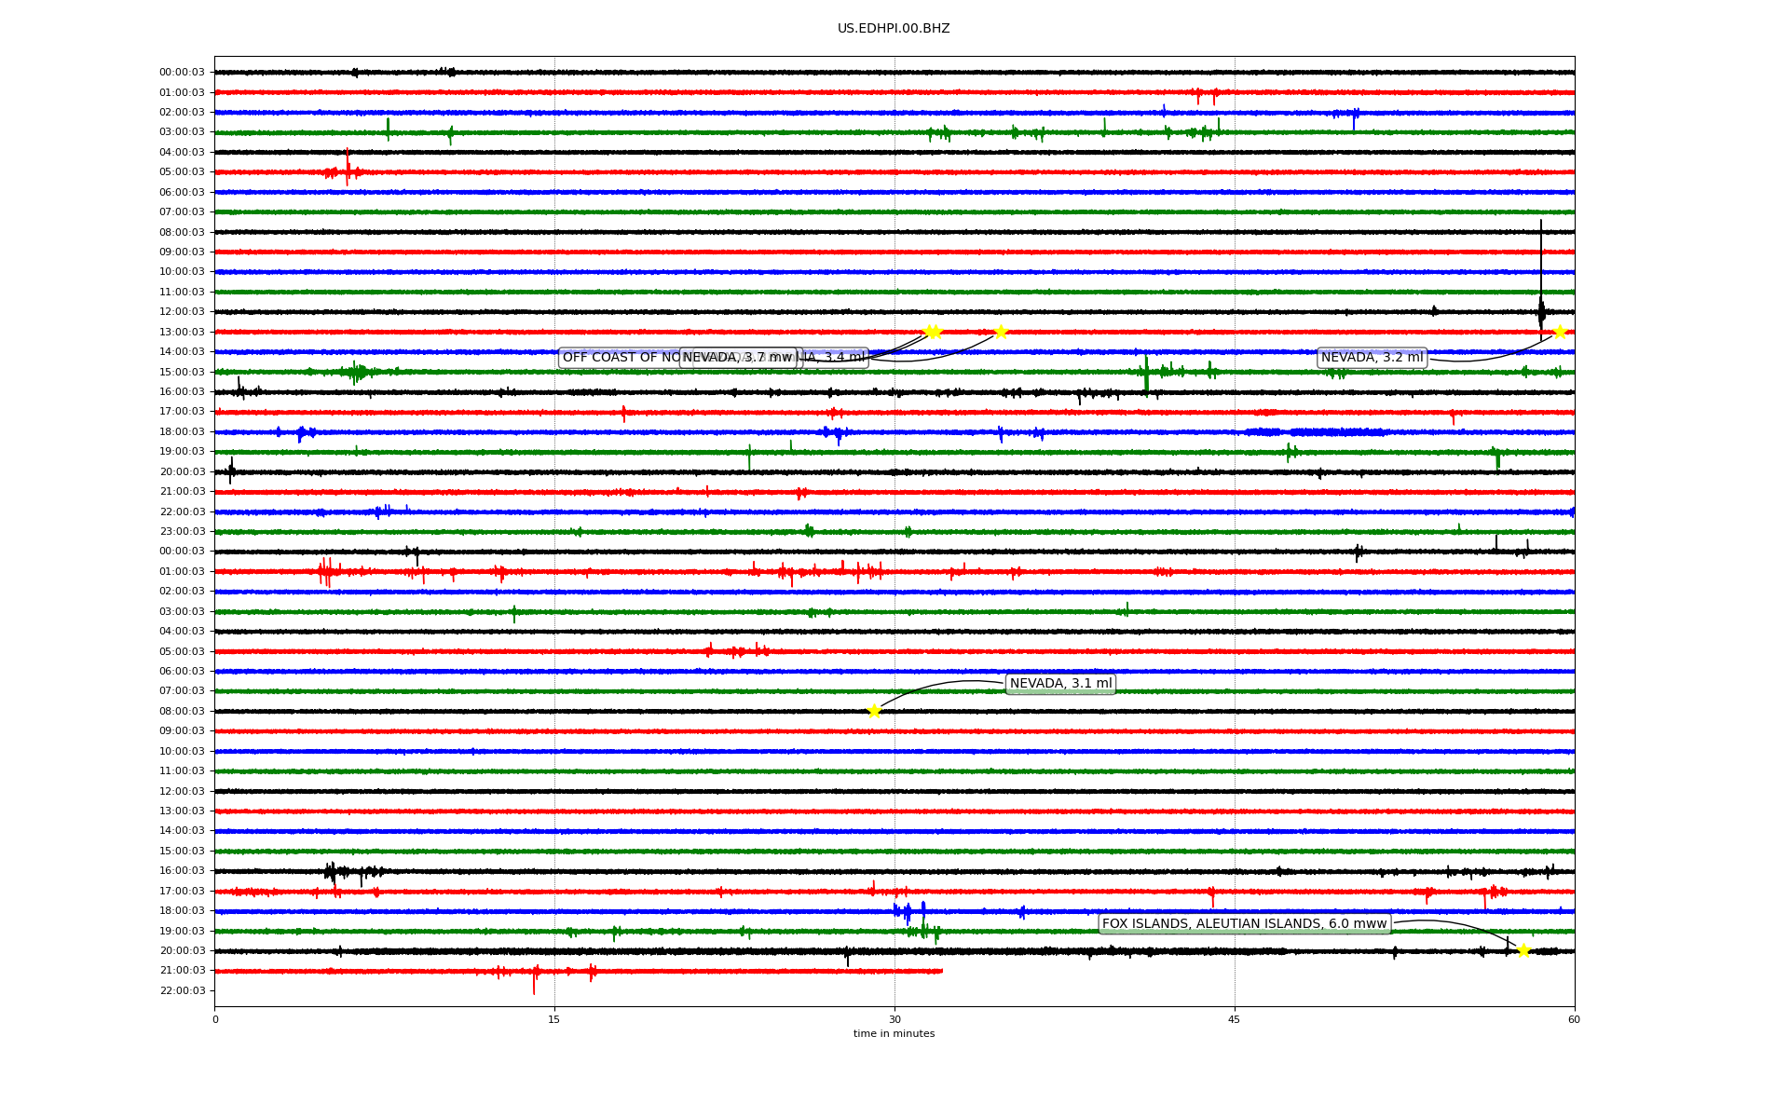Viewport: 1789px width, 1118px height.
Task: Click the NEVADA, 3.2 ml annotation label
Action: (x=1372, y=358)
